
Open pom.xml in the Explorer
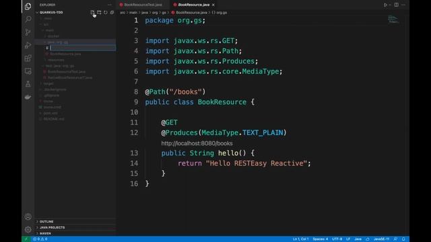[x=51, y=113]
